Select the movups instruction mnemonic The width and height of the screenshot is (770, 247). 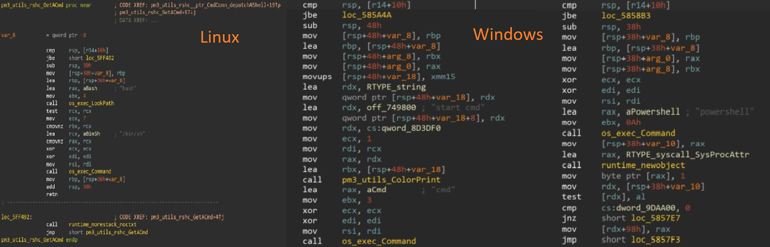tap(317, 77)
